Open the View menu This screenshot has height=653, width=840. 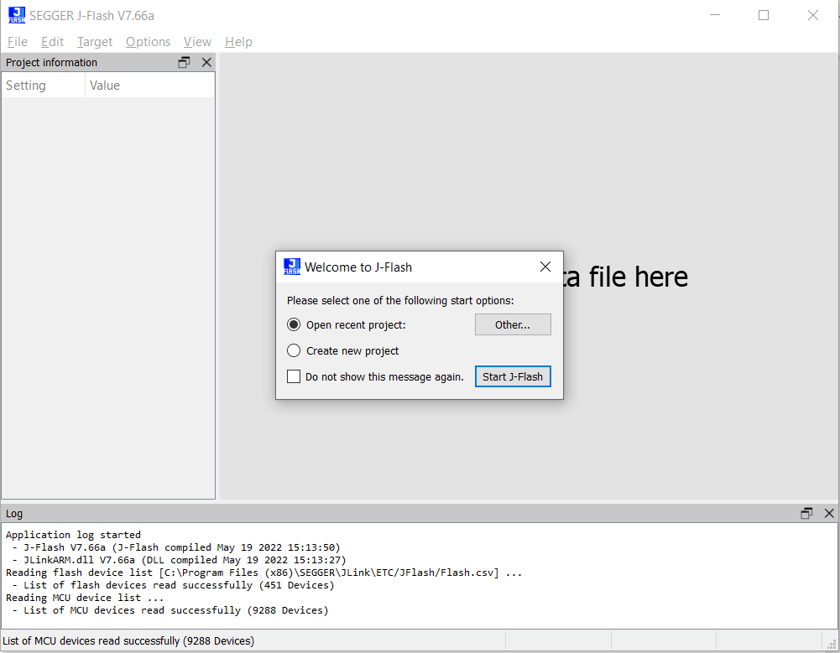[x=197, y=42]
